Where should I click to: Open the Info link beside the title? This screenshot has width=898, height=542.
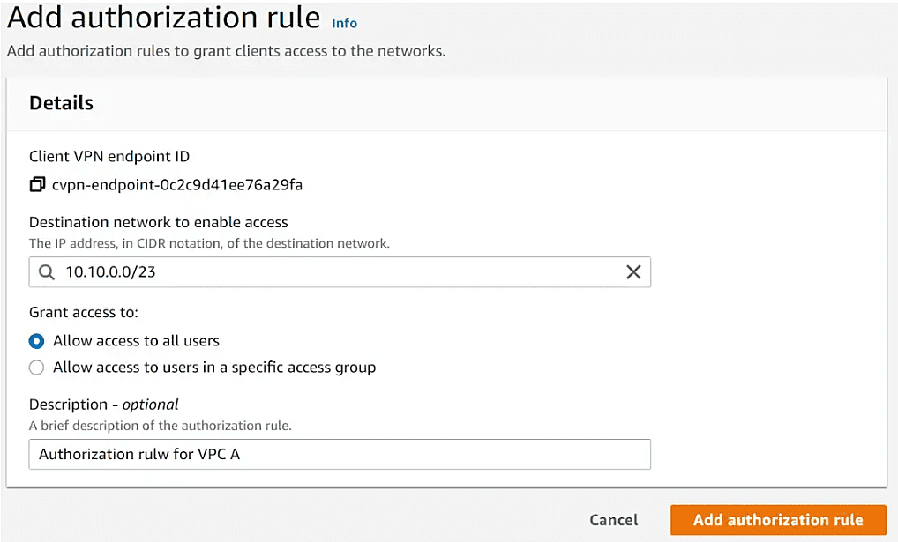pyautogui.click(x=344, y=23)
